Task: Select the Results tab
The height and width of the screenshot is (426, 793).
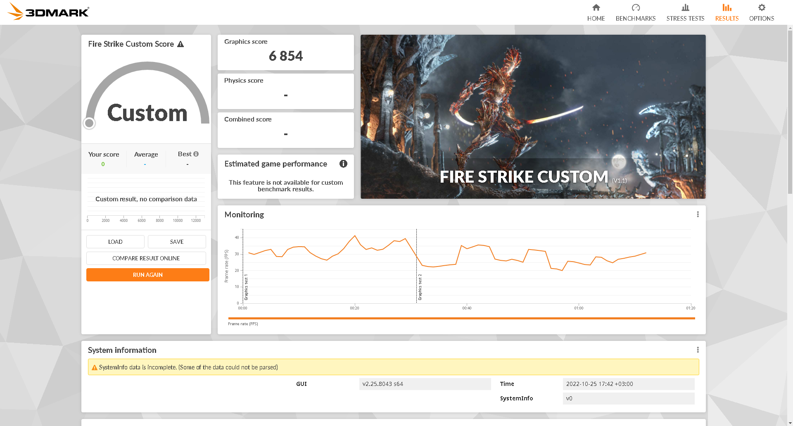Action: click(x=727, y=12)
